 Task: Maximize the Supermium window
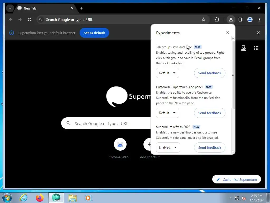click(247, 8)
